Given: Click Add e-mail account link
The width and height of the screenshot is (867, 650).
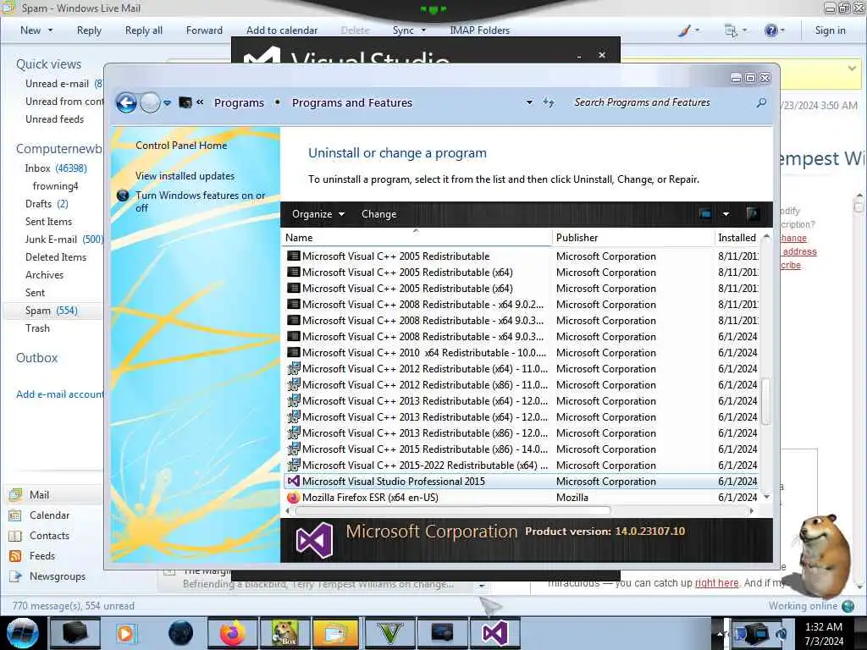Looking at the screenshot, I should [x=60, y=394].
